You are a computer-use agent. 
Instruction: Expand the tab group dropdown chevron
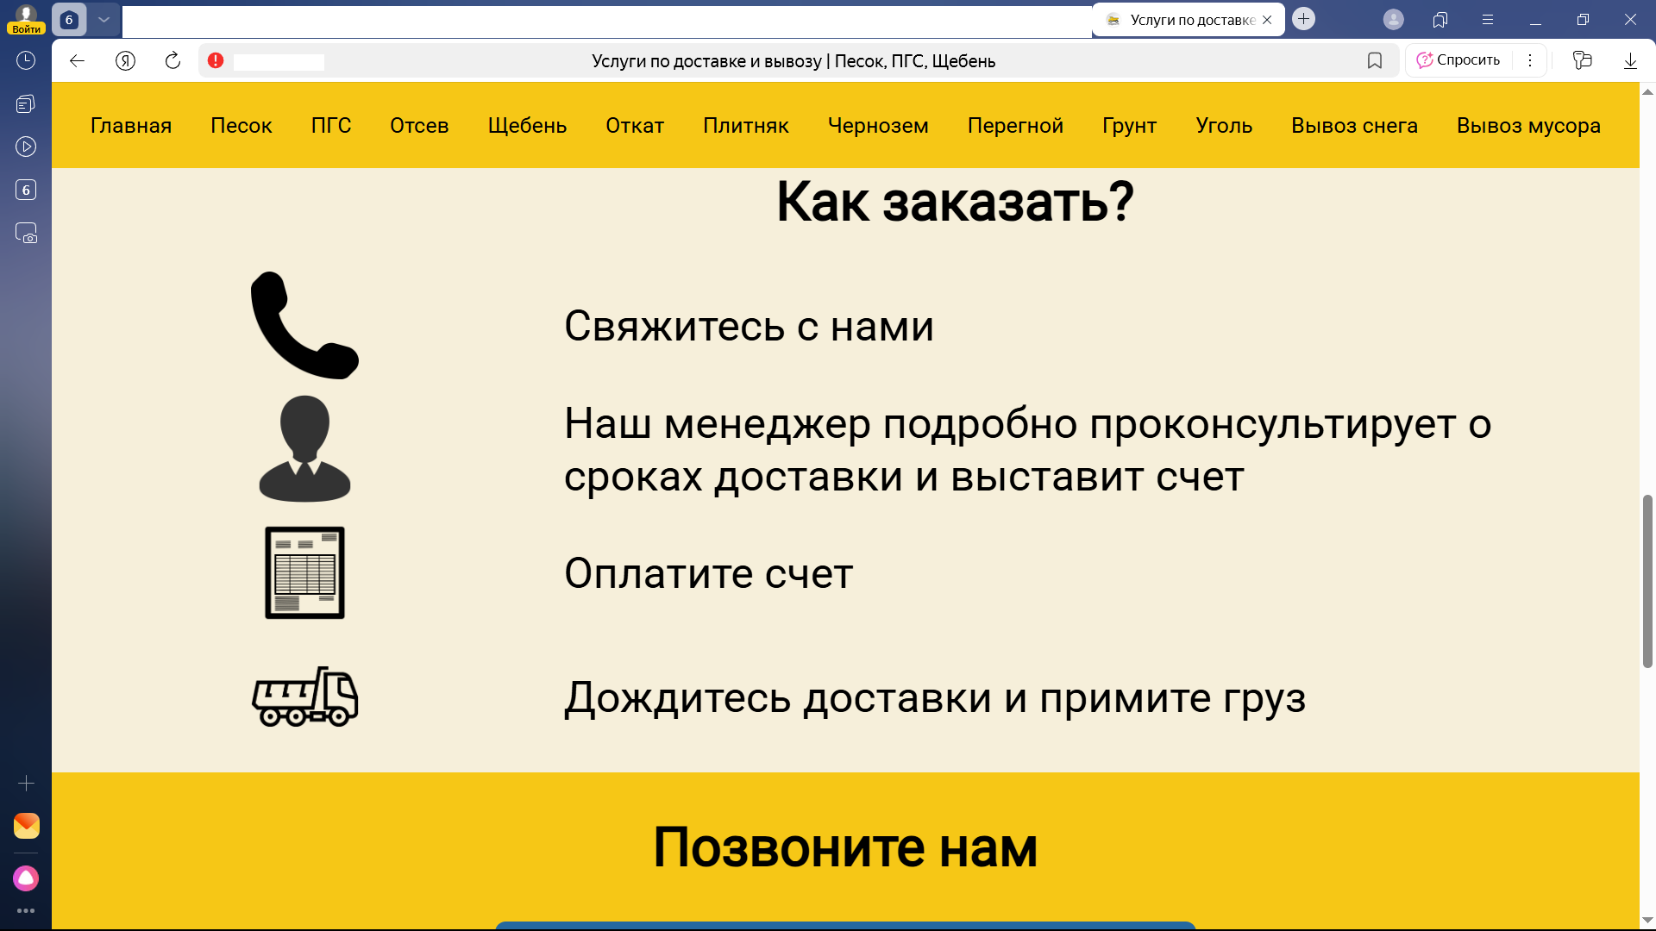coord(103,19)
